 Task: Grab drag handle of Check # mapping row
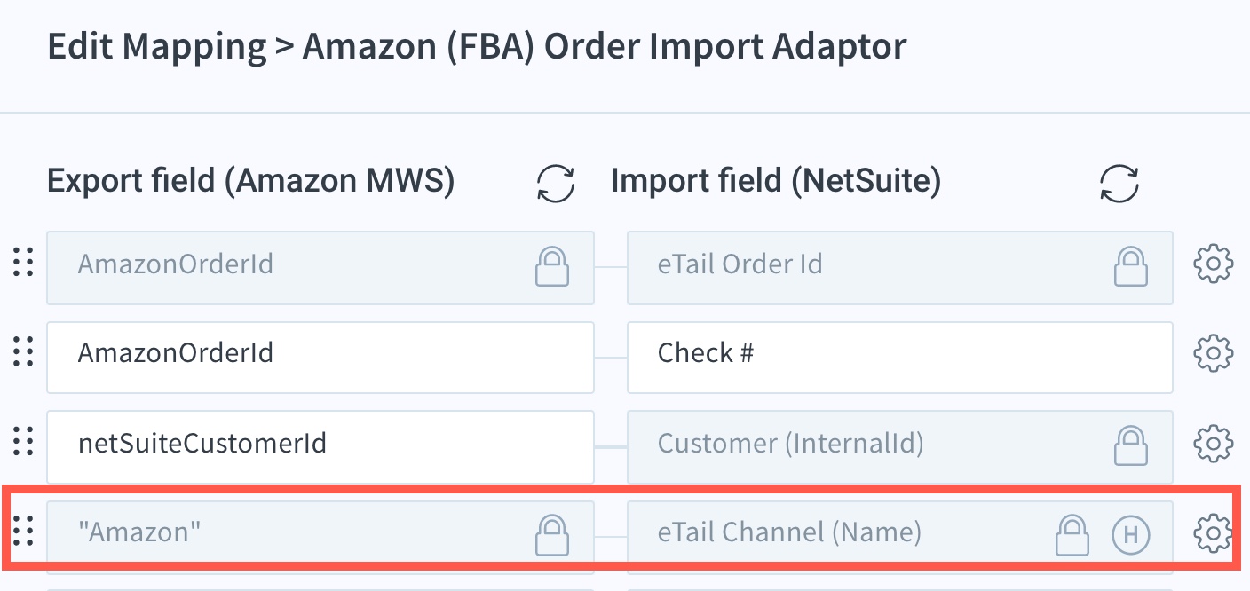[24, 353]
